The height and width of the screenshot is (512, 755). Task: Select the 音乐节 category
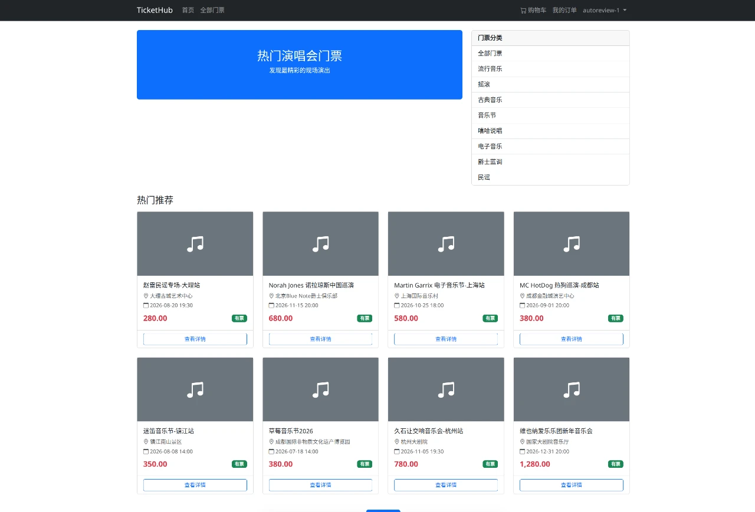(550, 115)
